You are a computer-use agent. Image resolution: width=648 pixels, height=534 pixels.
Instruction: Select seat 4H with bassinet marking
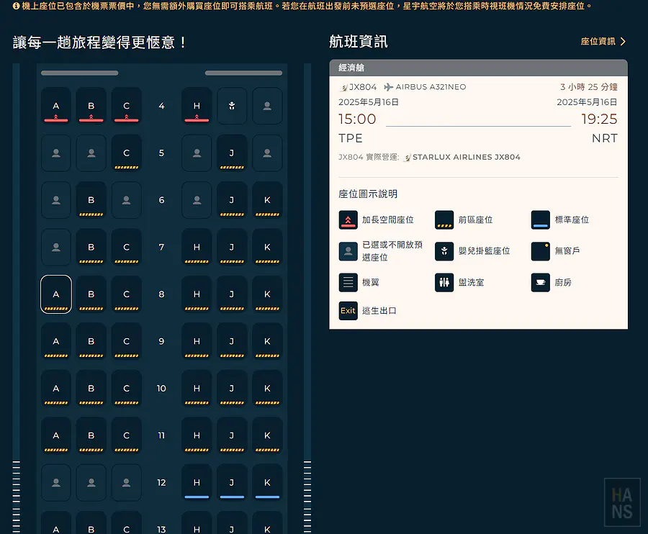pos(197,106)
